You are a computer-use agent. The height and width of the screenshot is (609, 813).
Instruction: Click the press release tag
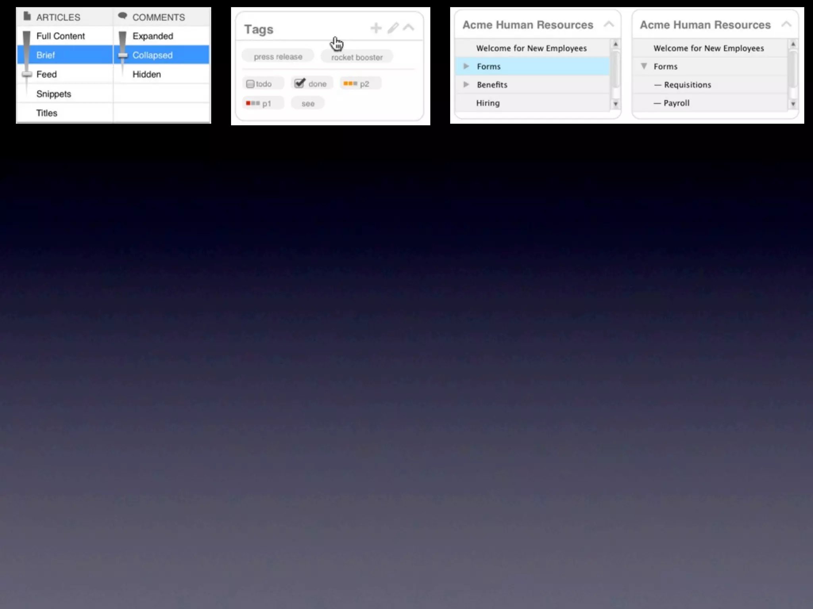point(278,57)
